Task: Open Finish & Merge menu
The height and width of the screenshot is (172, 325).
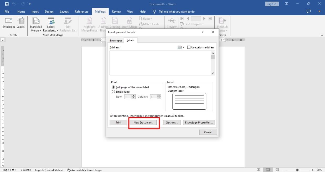Action: tap(222, 24)
